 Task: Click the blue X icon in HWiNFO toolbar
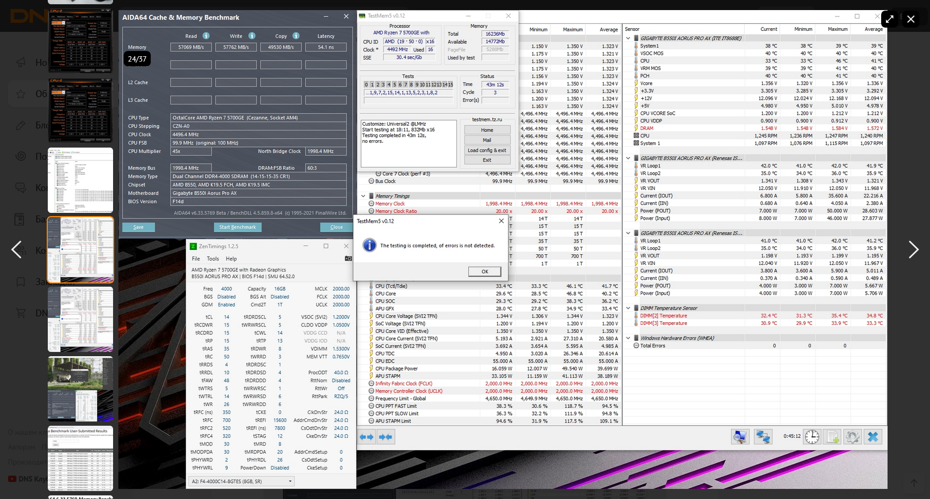[873, 437]
